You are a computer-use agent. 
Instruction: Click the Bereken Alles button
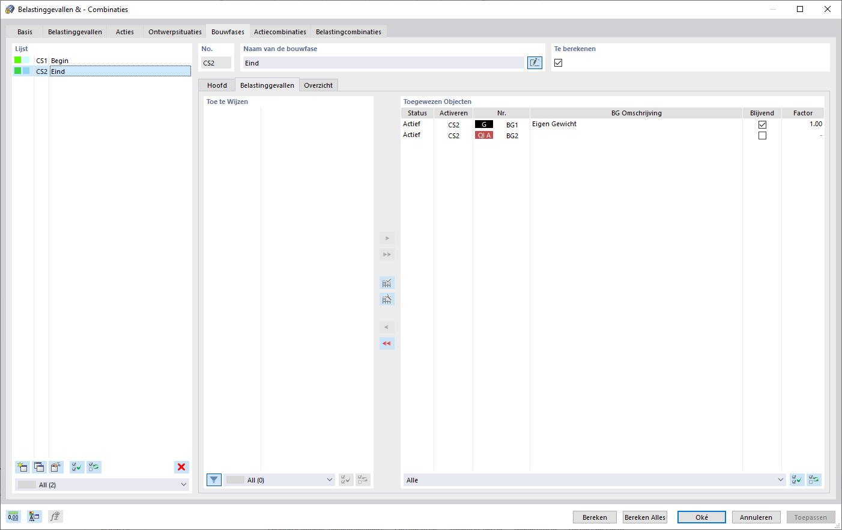pyautogui.click(x=645, y=517)
